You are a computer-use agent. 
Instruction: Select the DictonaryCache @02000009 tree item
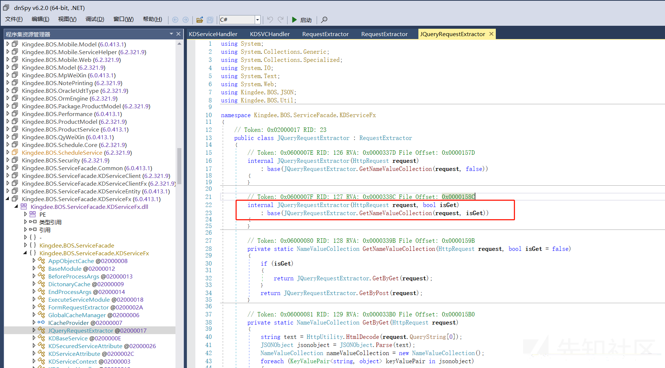click(86, 284)
